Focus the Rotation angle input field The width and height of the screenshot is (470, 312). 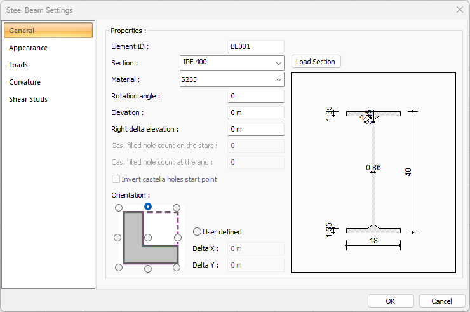click(255, 96)
